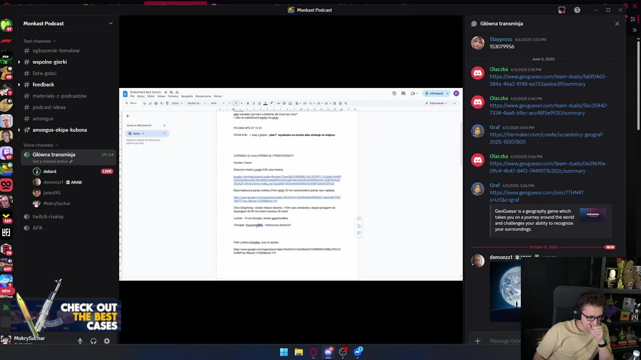Open the comments history icon in Docs header
This screenshot has height=360, width=641.
403,93
